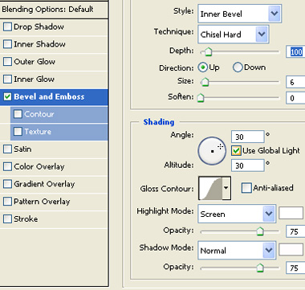
Task: Enable the Gradient Overlay checkbox
Action: click(x=7, y=184)
